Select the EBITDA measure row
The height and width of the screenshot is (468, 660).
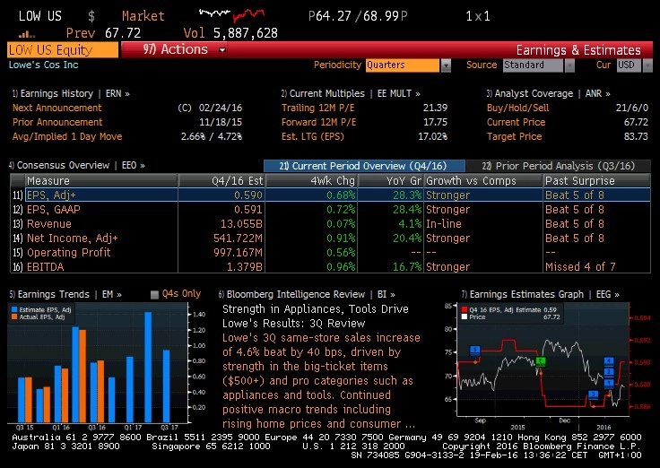[330, 267]
